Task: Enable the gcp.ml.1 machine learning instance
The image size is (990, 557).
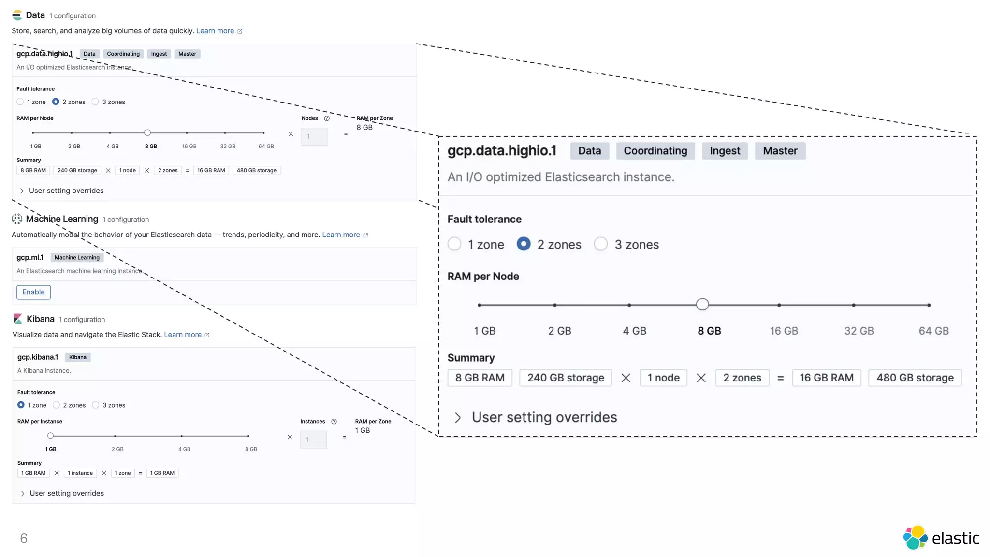Action: click(x=33, y=292)
